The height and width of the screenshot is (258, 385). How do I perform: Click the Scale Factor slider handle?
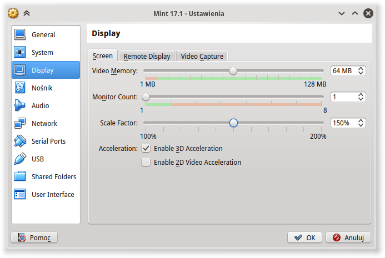point(233,123)
